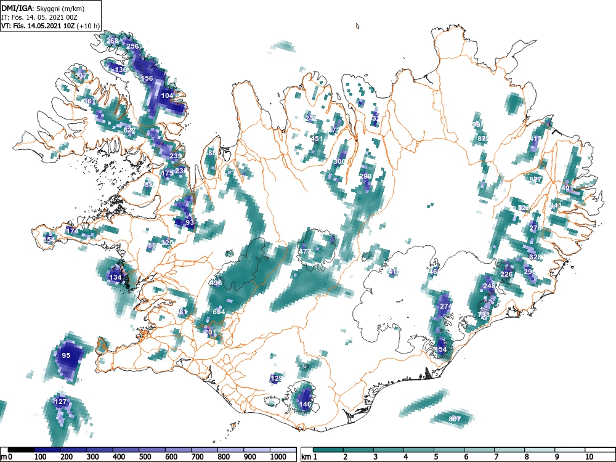
Task: Click the '496' visibility label
Action: coord(216,283)
